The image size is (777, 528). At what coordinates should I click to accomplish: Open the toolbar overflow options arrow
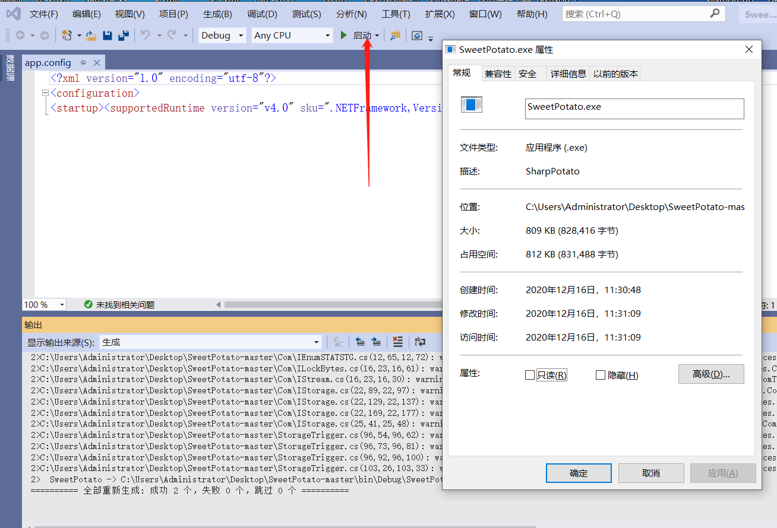coord(431,39)
